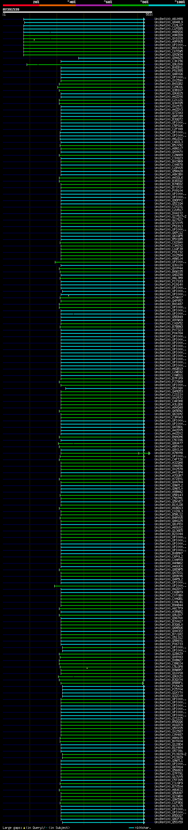Select hit label UniRef100_Q8CF78
The height and width of the screenshot is (830, 188).
[x=169, y=819]
